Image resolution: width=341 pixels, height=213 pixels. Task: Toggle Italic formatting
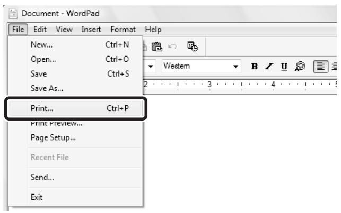coord(269,66)
